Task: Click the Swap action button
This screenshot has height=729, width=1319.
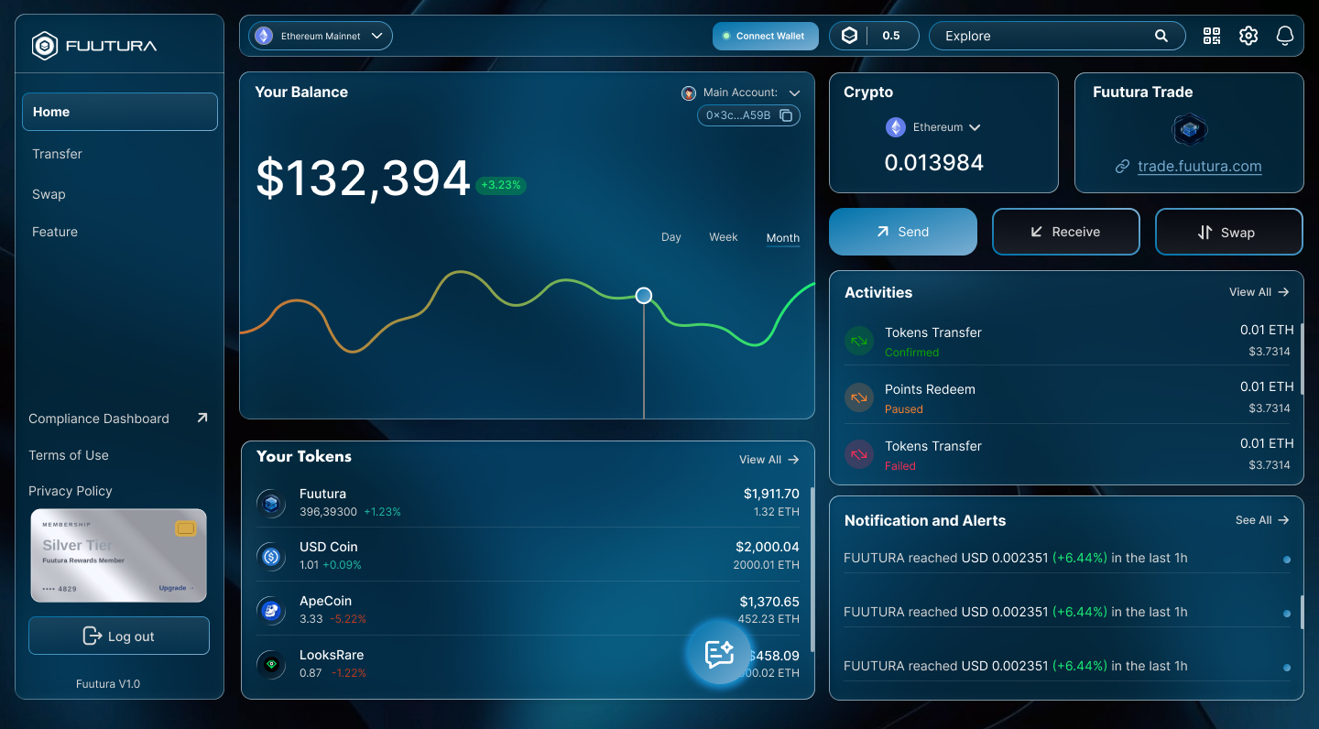Action: tap(1229, 232)
